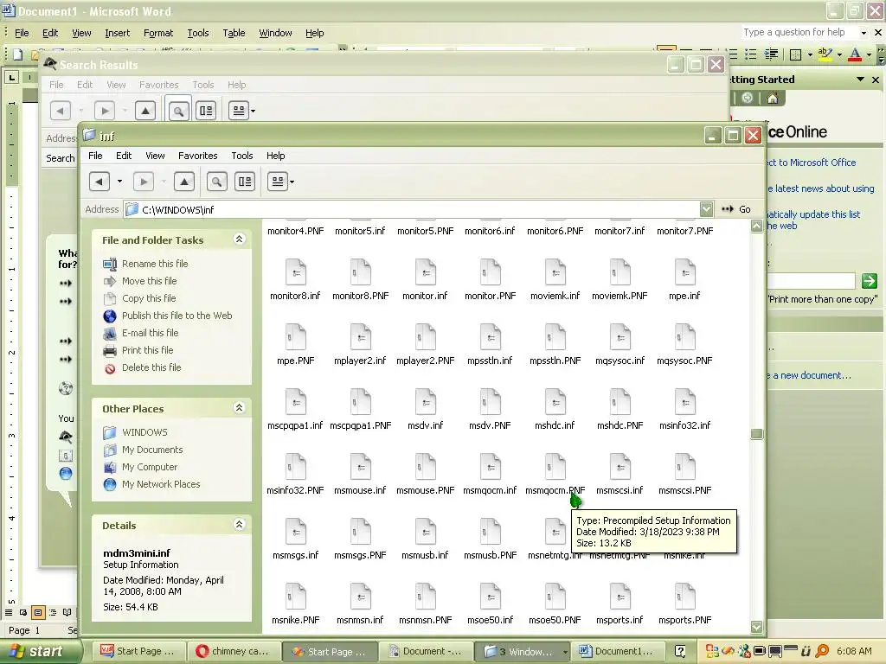Open chimney taskbar button
Image resolution: width=886 pixels, height=664 pixels.
pos(235,652)
